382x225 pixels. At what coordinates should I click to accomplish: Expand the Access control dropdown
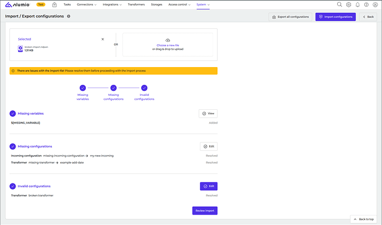[179, 4]
